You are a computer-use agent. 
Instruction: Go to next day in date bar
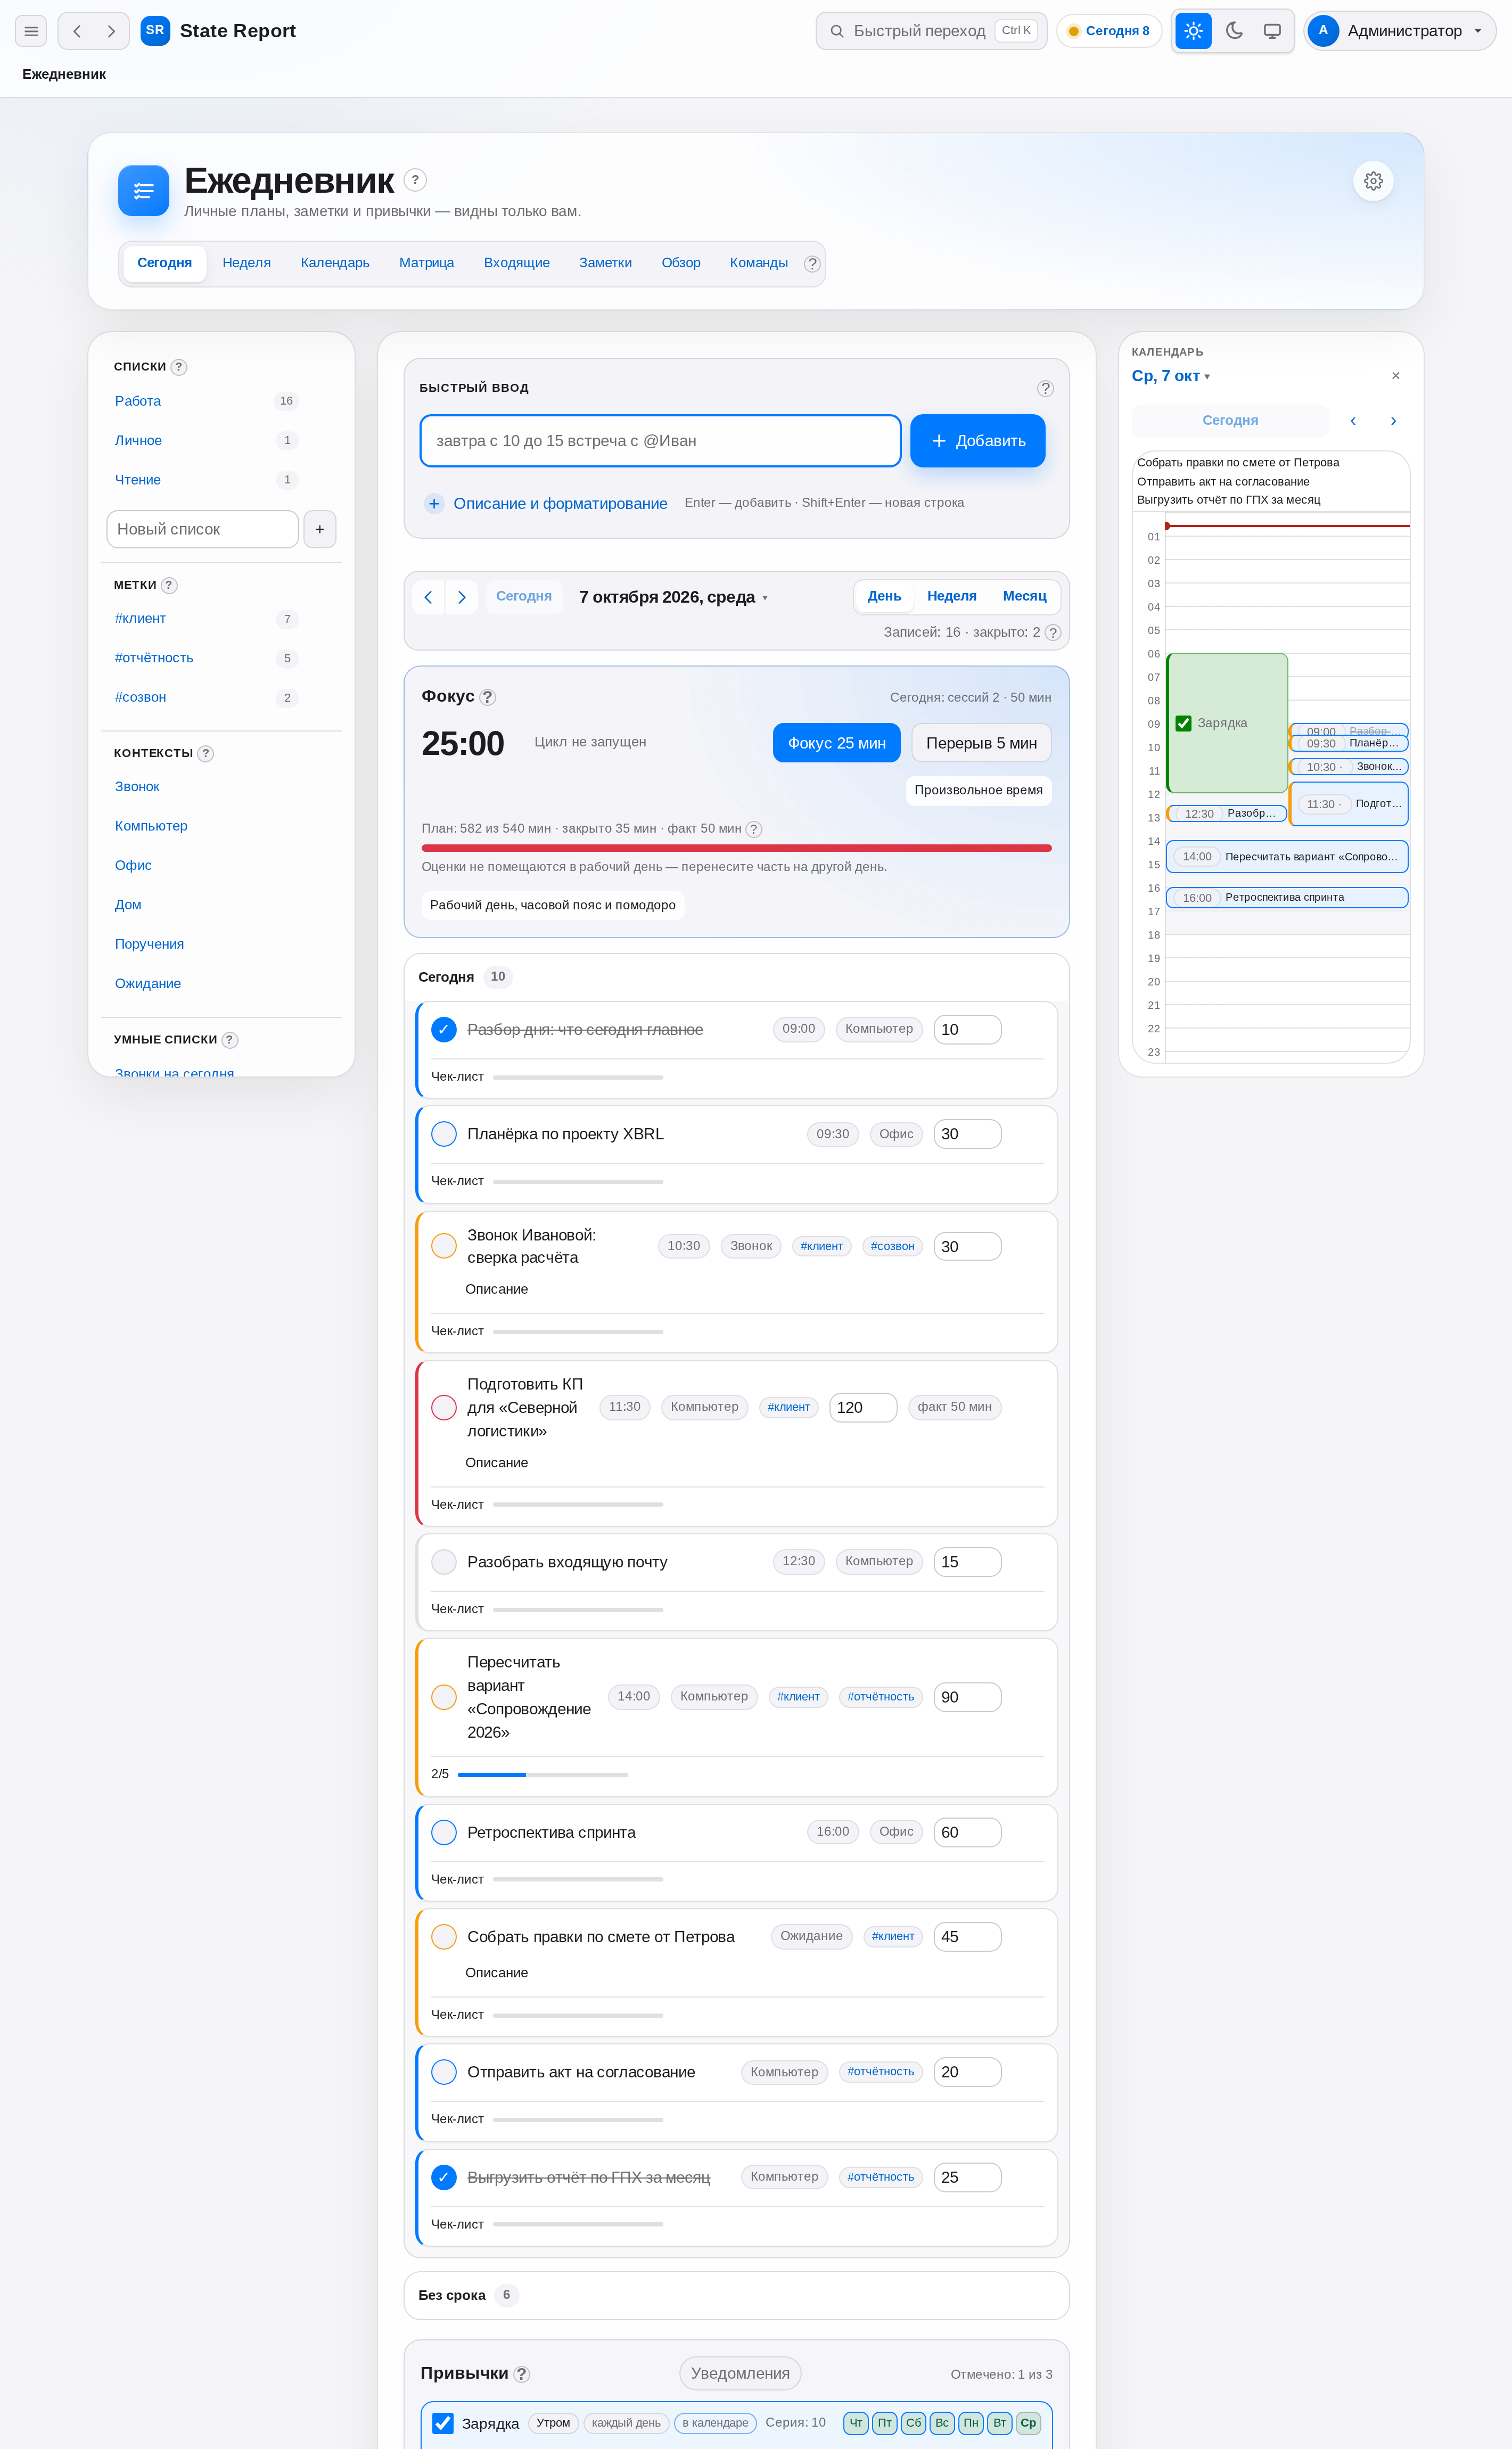pyautogui.click(x=462, y=597)
